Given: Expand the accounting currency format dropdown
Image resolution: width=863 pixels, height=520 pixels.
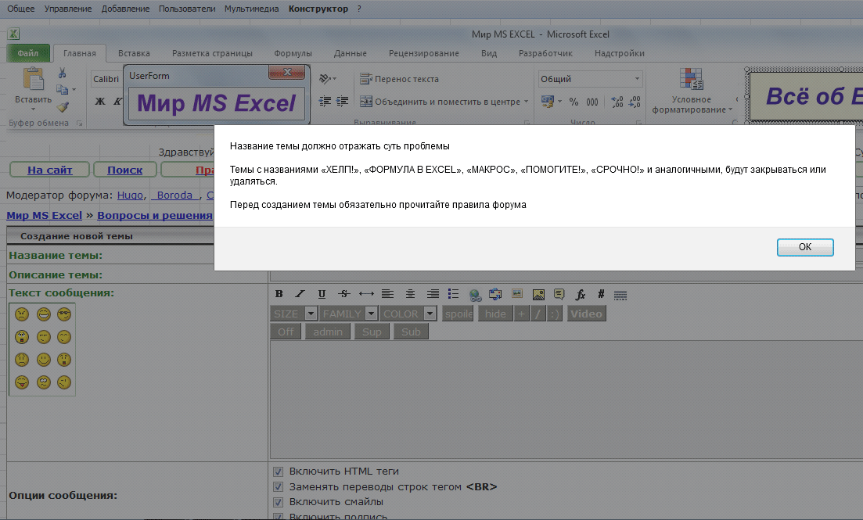Looking at the screenshot, I should pyautogui.click(x=559, y=102).
